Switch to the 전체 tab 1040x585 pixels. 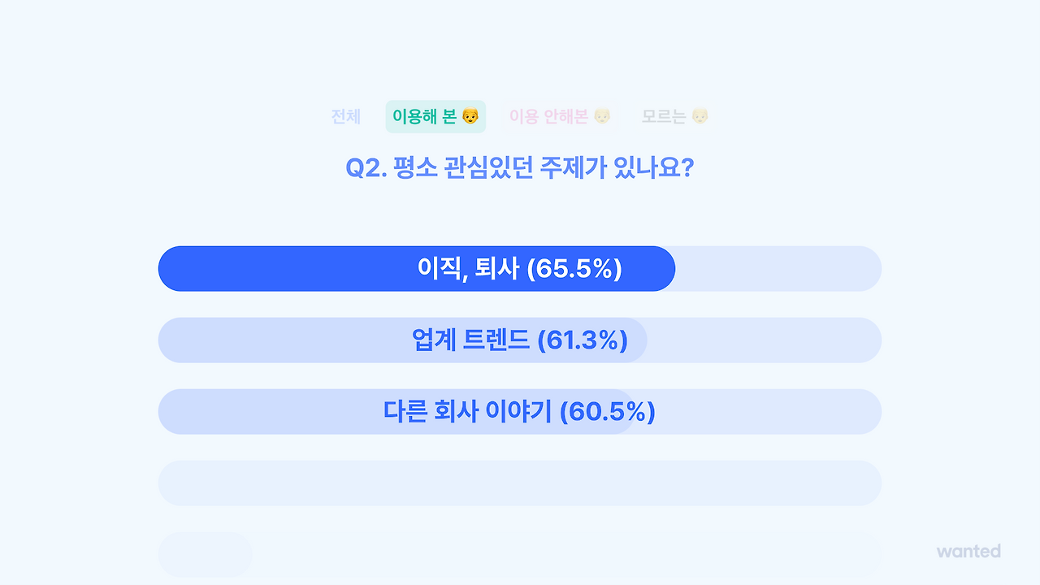tap(346, 116)
